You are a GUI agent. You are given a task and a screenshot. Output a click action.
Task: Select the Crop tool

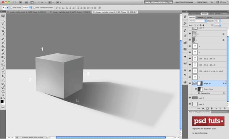[3, 31]
